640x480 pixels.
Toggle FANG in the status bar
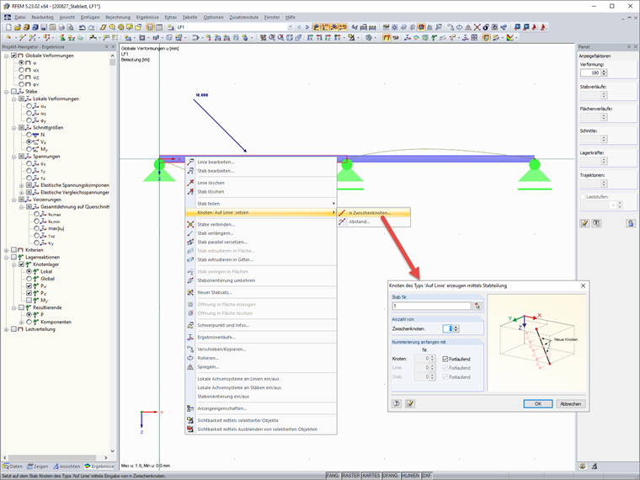pyautogui.click(x=333, y=476)
